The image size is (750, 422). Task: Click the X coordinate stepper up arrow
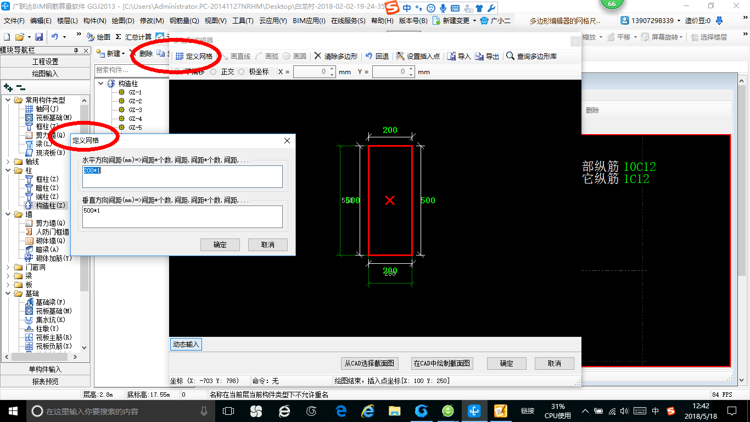click(x=332, y=69)
